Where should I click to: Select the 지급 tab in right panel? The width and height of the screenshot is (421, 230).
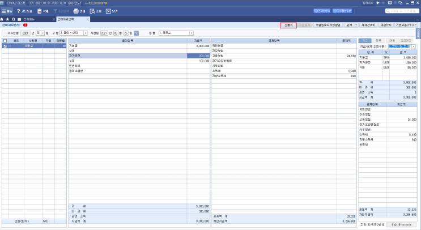tap(365, 41)
